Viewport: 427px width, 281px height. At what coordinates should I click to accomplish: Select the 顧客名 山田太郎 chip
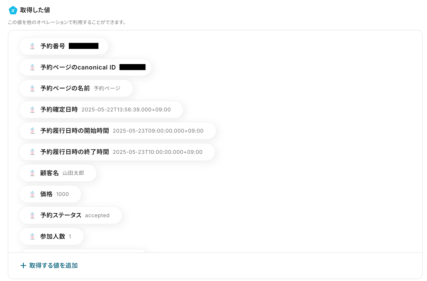pos(58,173)
